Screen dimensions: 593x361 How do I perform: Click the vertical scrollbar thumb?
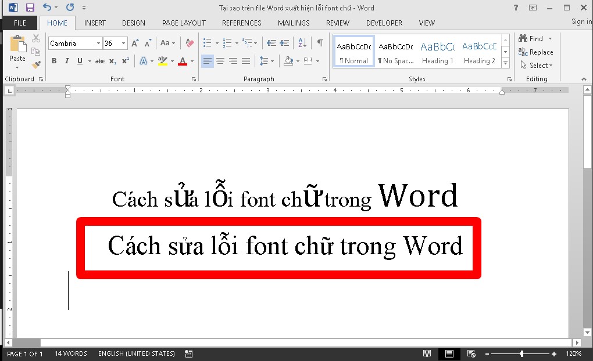[587, 131]
